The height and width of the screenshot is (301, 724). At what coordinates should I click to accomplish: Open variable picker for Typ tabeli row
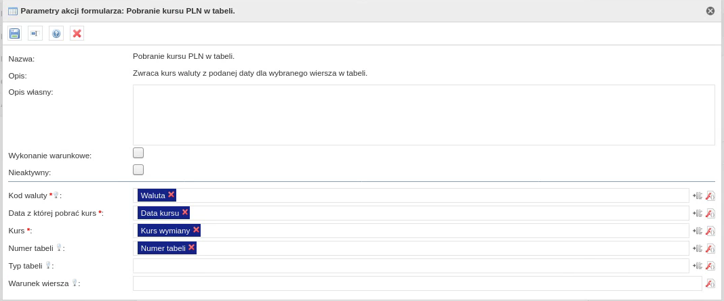tap(698, 266)
